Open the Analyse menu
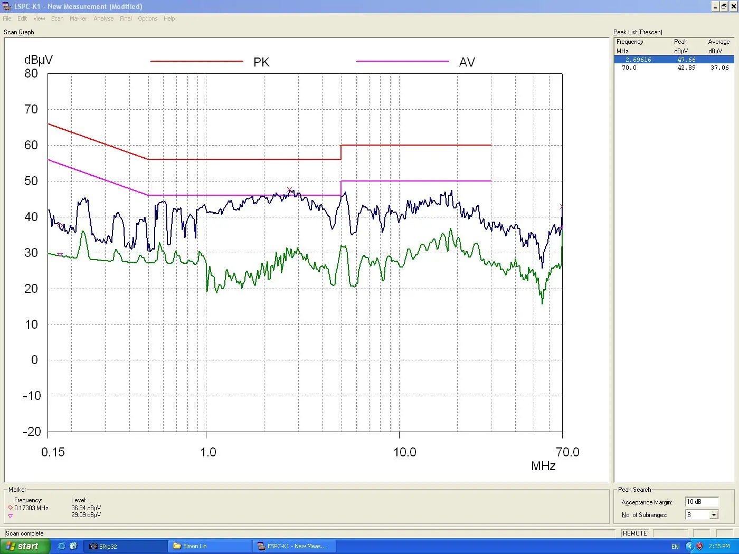 [103, 18]
